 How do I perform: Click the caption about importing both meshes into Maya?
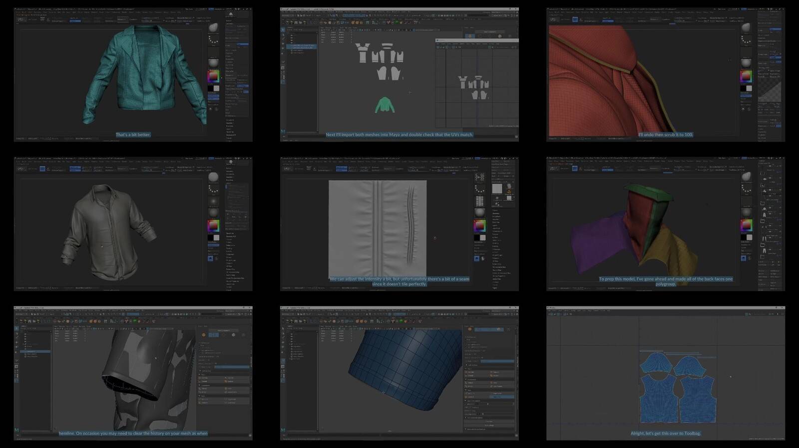click(x=399, y=135)
